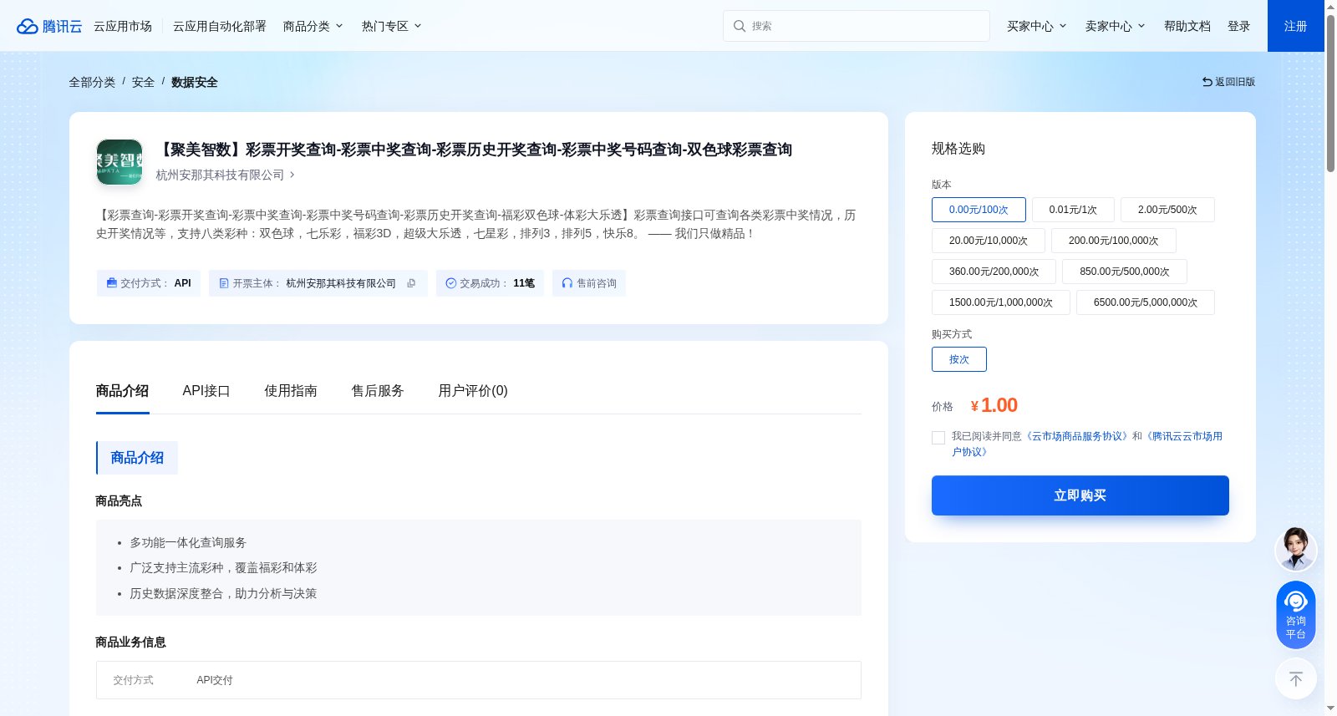Click the 注册 sign-up button
The image size is (1337, 716).
[x=1296, y=26]
